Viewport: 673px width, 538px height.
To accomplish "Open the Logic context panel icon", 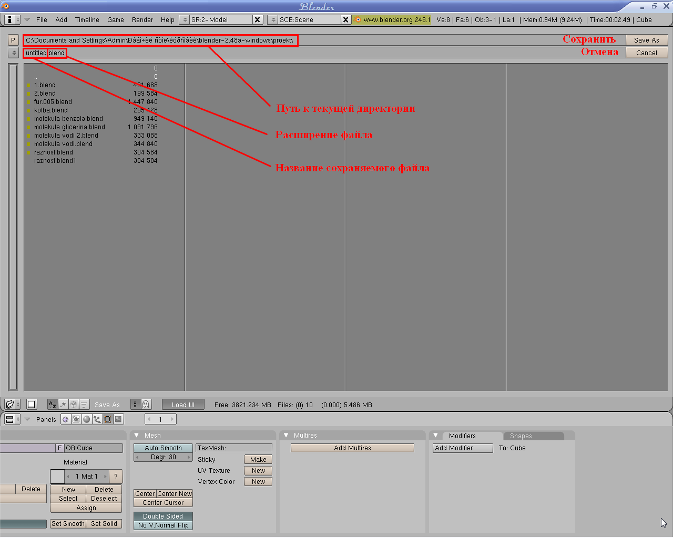I will [65, 419].
